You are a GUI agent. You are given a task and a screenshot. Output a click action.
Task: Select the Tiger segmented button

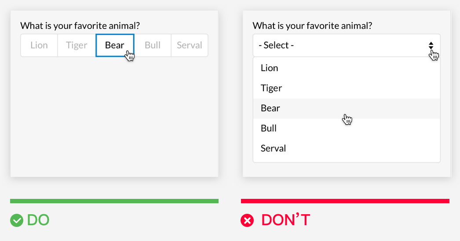[77, 45]
